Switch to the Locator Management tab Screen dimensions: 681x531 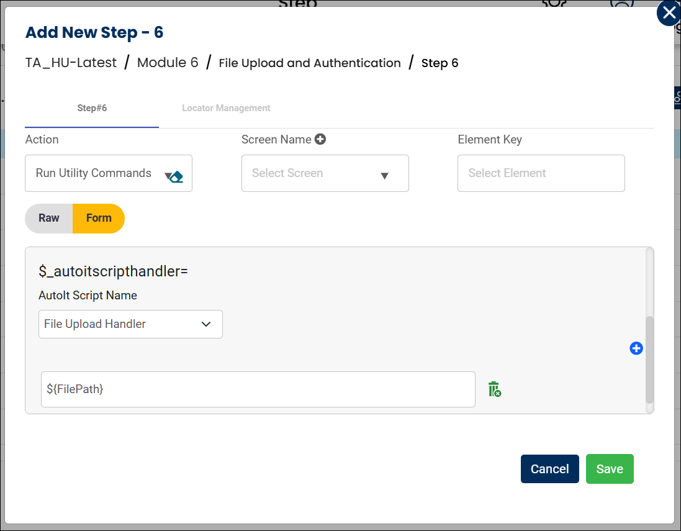pyautogui.click(x=226, y=108)
